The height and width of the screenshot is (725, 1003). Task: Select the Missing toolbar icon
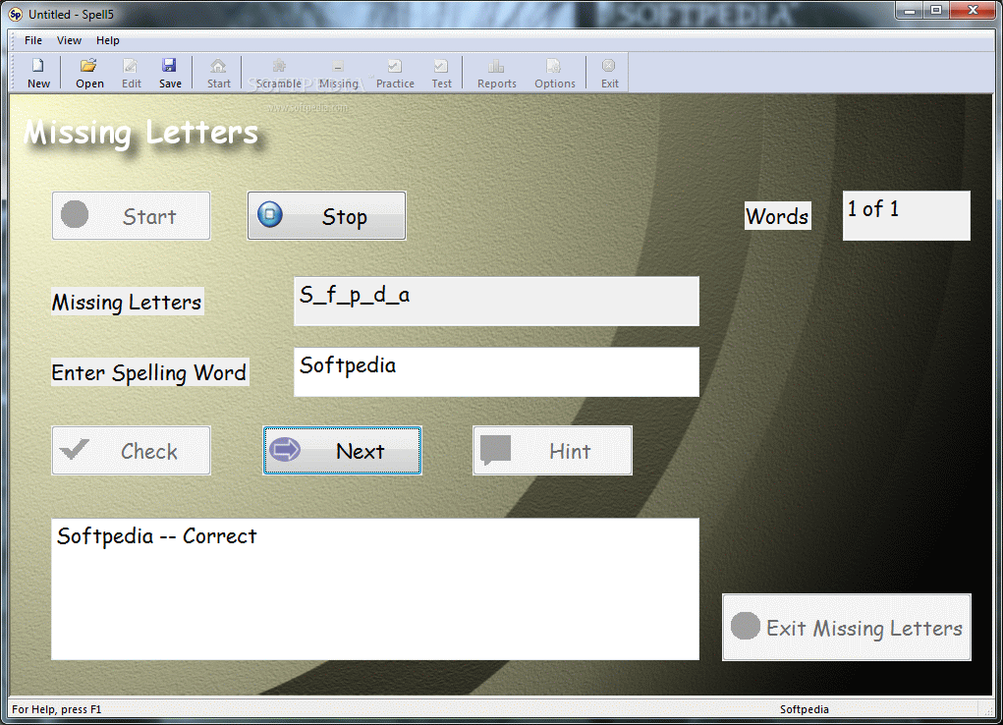tap(338, 73)
